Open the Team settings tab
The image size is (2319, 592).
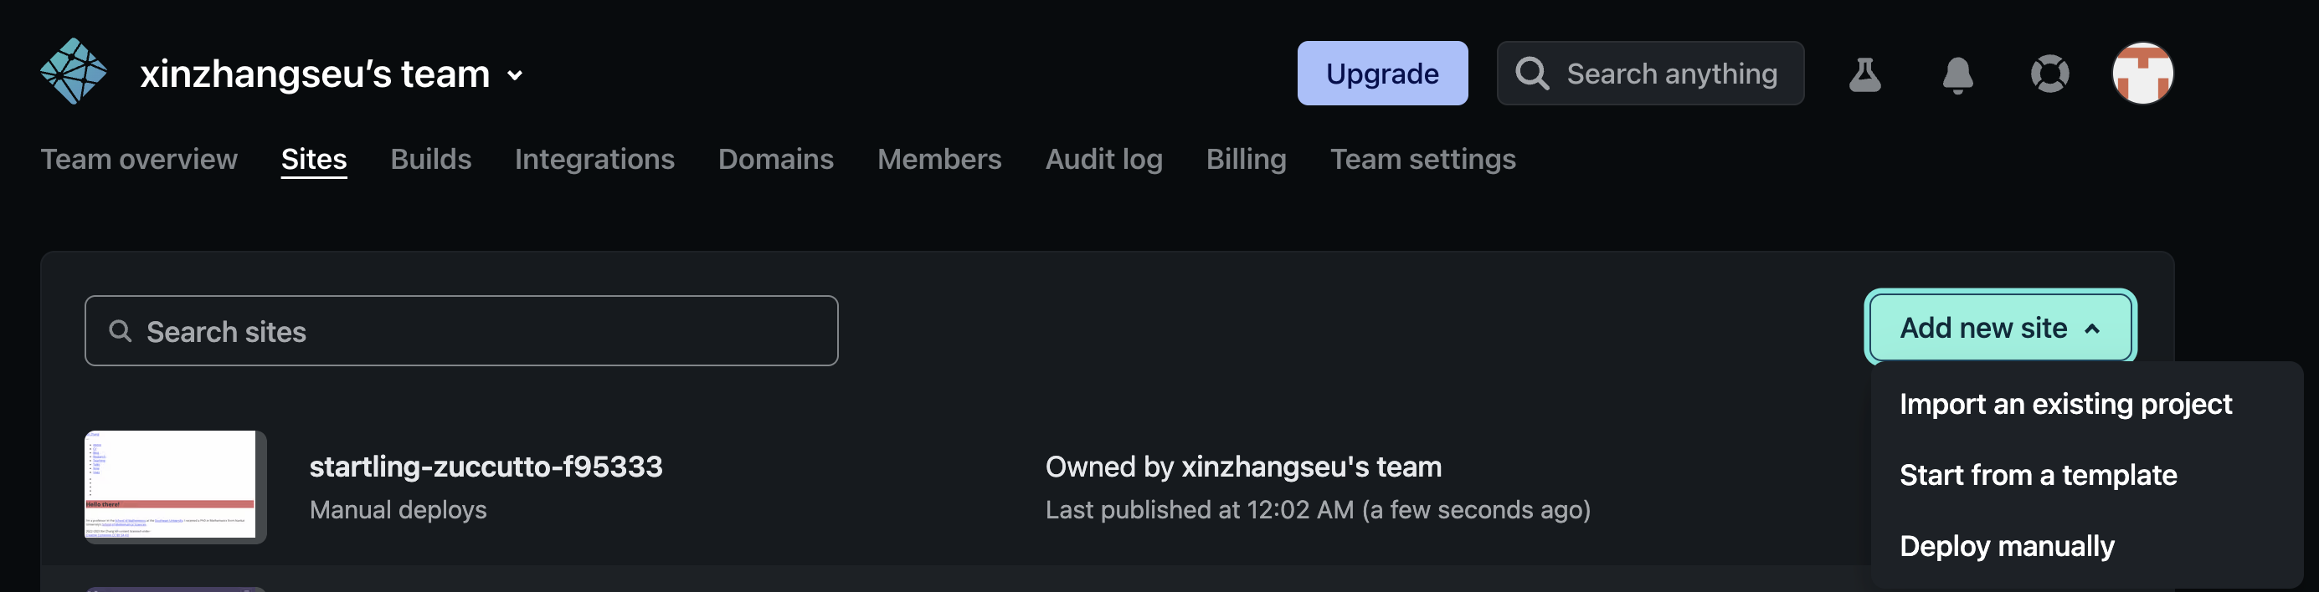coord(1422,159)
